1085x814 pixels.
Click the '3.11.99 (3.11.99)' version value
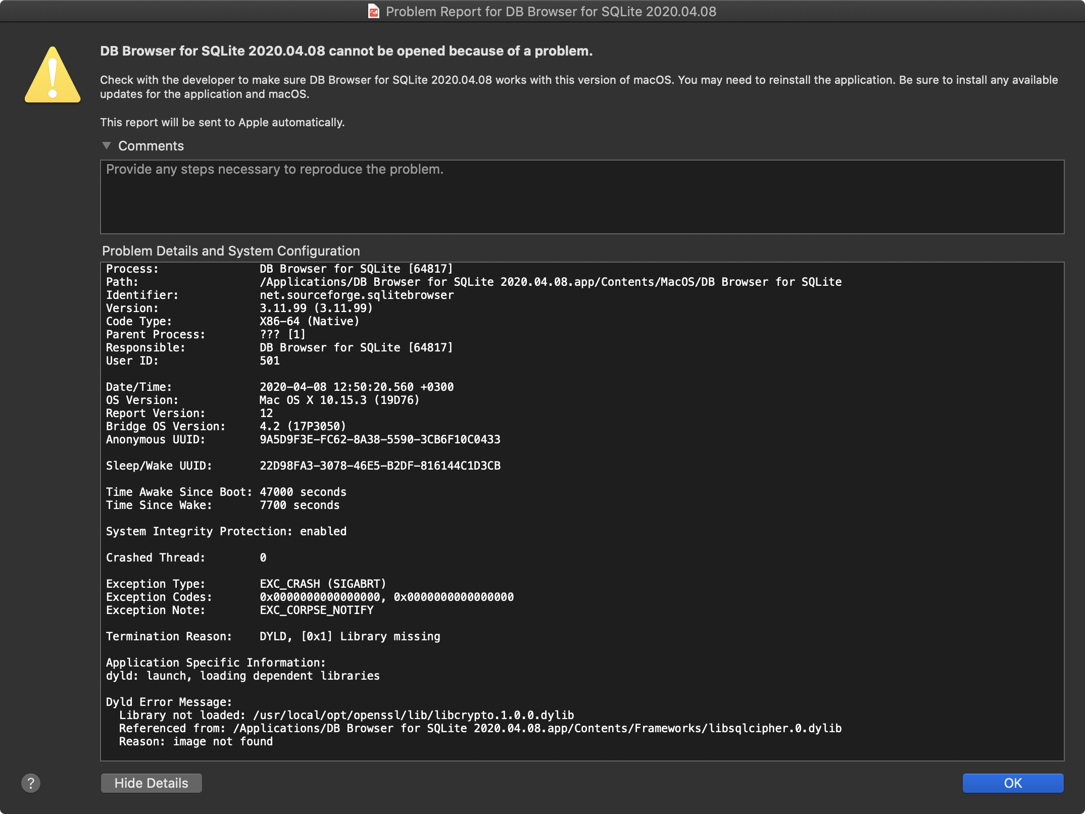(x=316, y=308)
